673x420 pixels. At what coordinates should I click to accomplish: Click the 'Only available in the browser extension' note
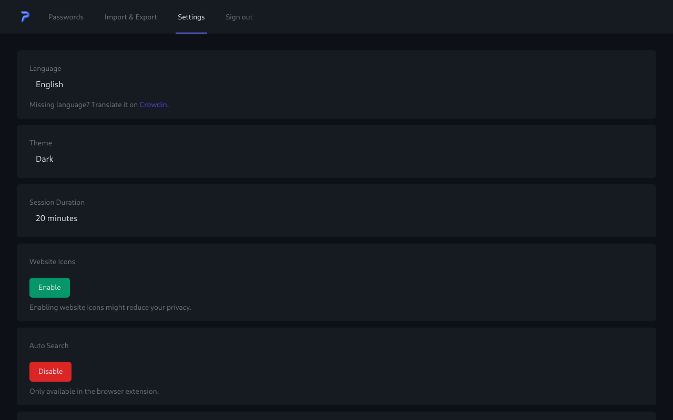click(x=94, y=391)
